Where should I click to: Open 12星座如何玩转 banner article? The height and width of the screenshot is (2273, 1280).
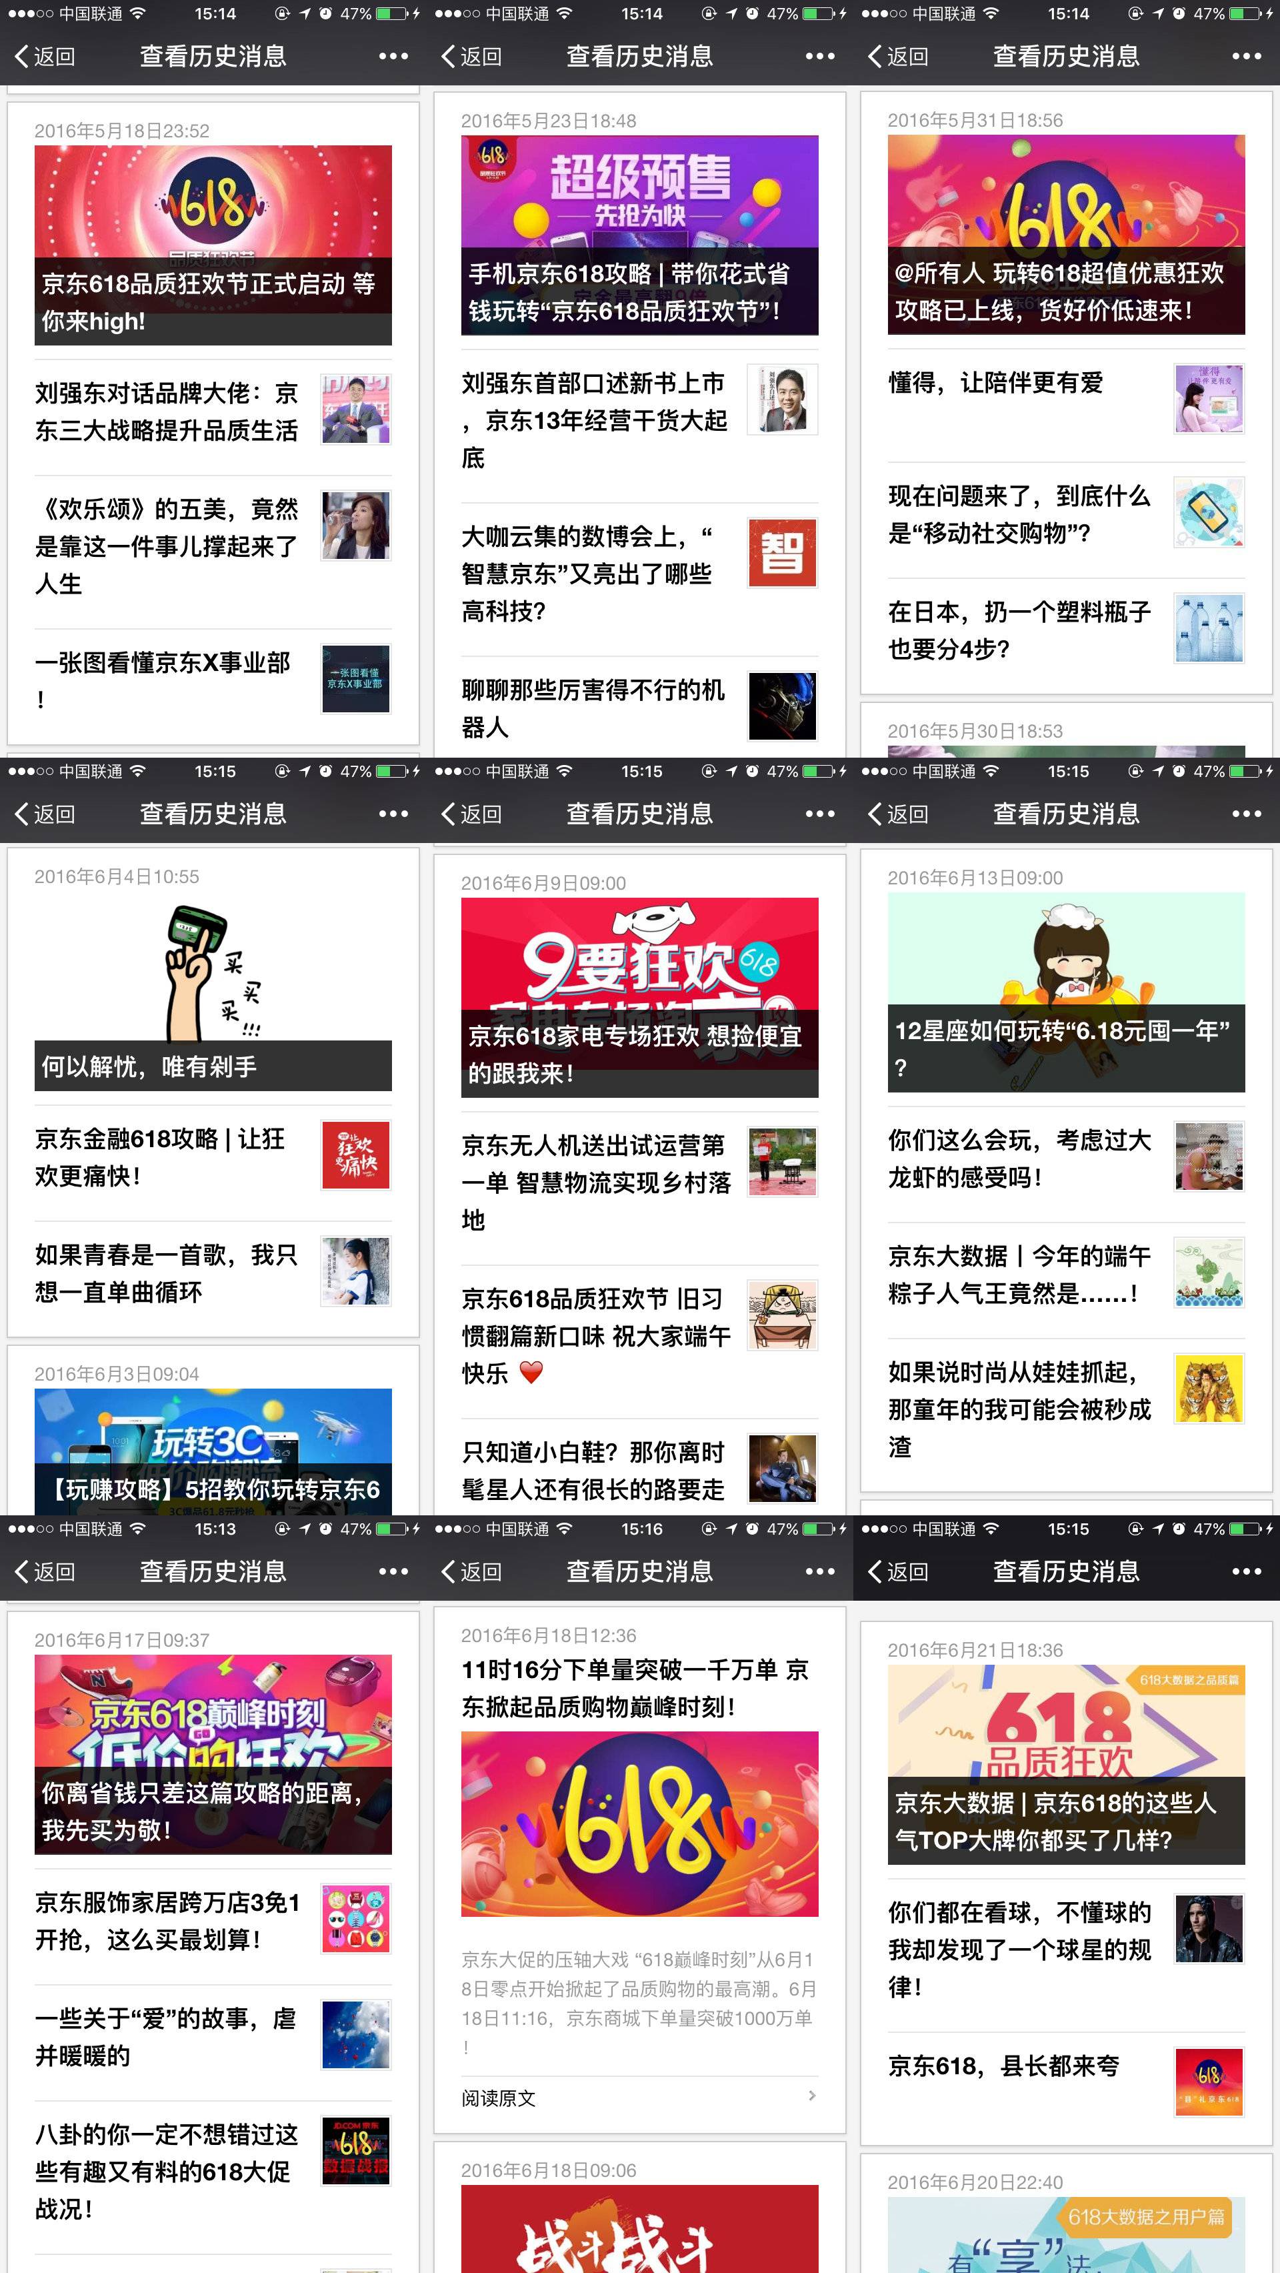click(1067, 992)
